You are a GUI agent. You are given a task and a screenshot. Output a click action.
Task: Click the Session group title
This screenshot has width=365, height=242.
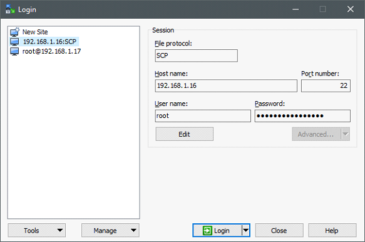click(x=163, y=30)
